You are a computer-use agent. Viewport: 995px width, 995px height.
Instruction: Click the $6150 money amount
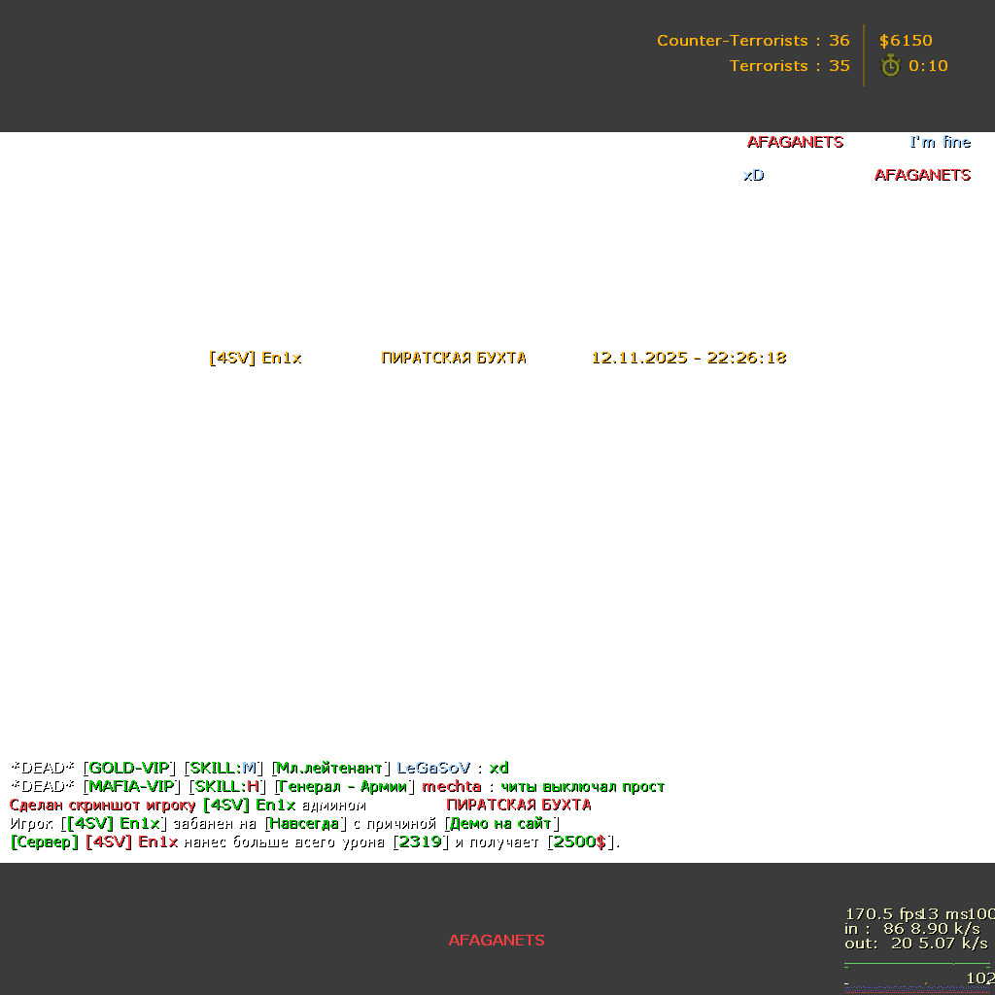point(905,41)
